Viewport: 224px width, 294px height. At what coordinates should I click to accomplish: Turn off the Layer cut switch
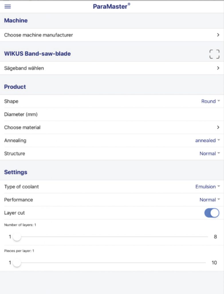tap(212, 213)
